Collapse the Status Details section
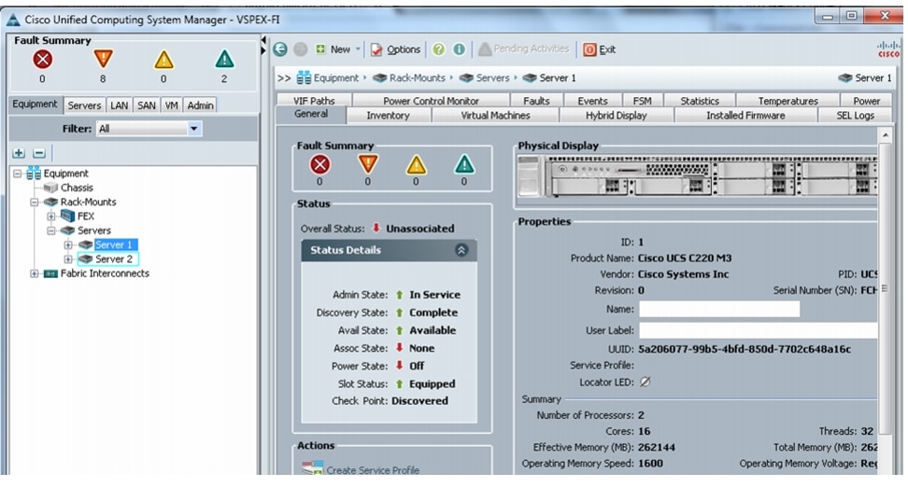Viewport: 908px width, 501px height. (461, 250)
